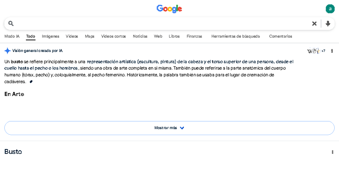Screen dimensions: 339x191
Task: Click the Comentarios link
Action: point(280,36)
